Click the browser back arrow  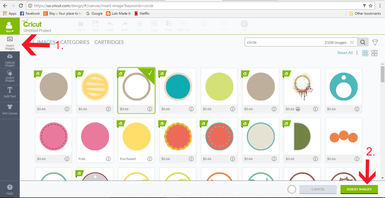click(x=5, y=5)
